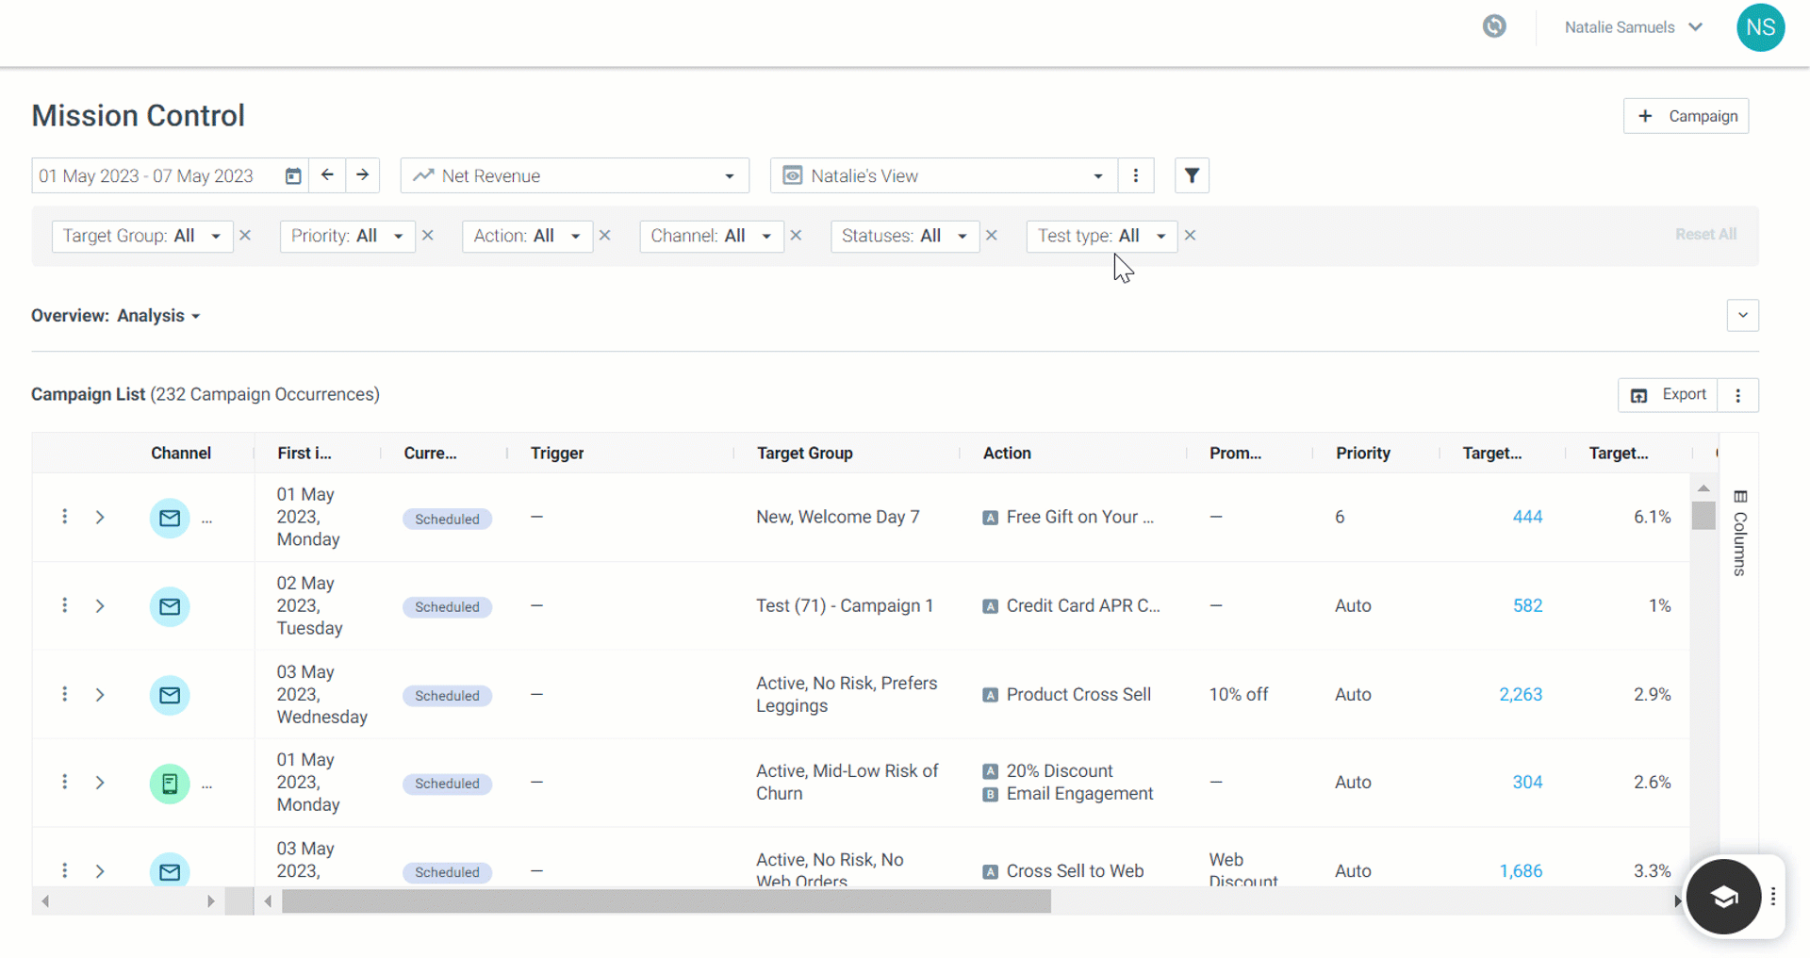Open row menu for Product Cross Sell campaign
Viewport: 1810px width, 958px height.
coord(64,694)
